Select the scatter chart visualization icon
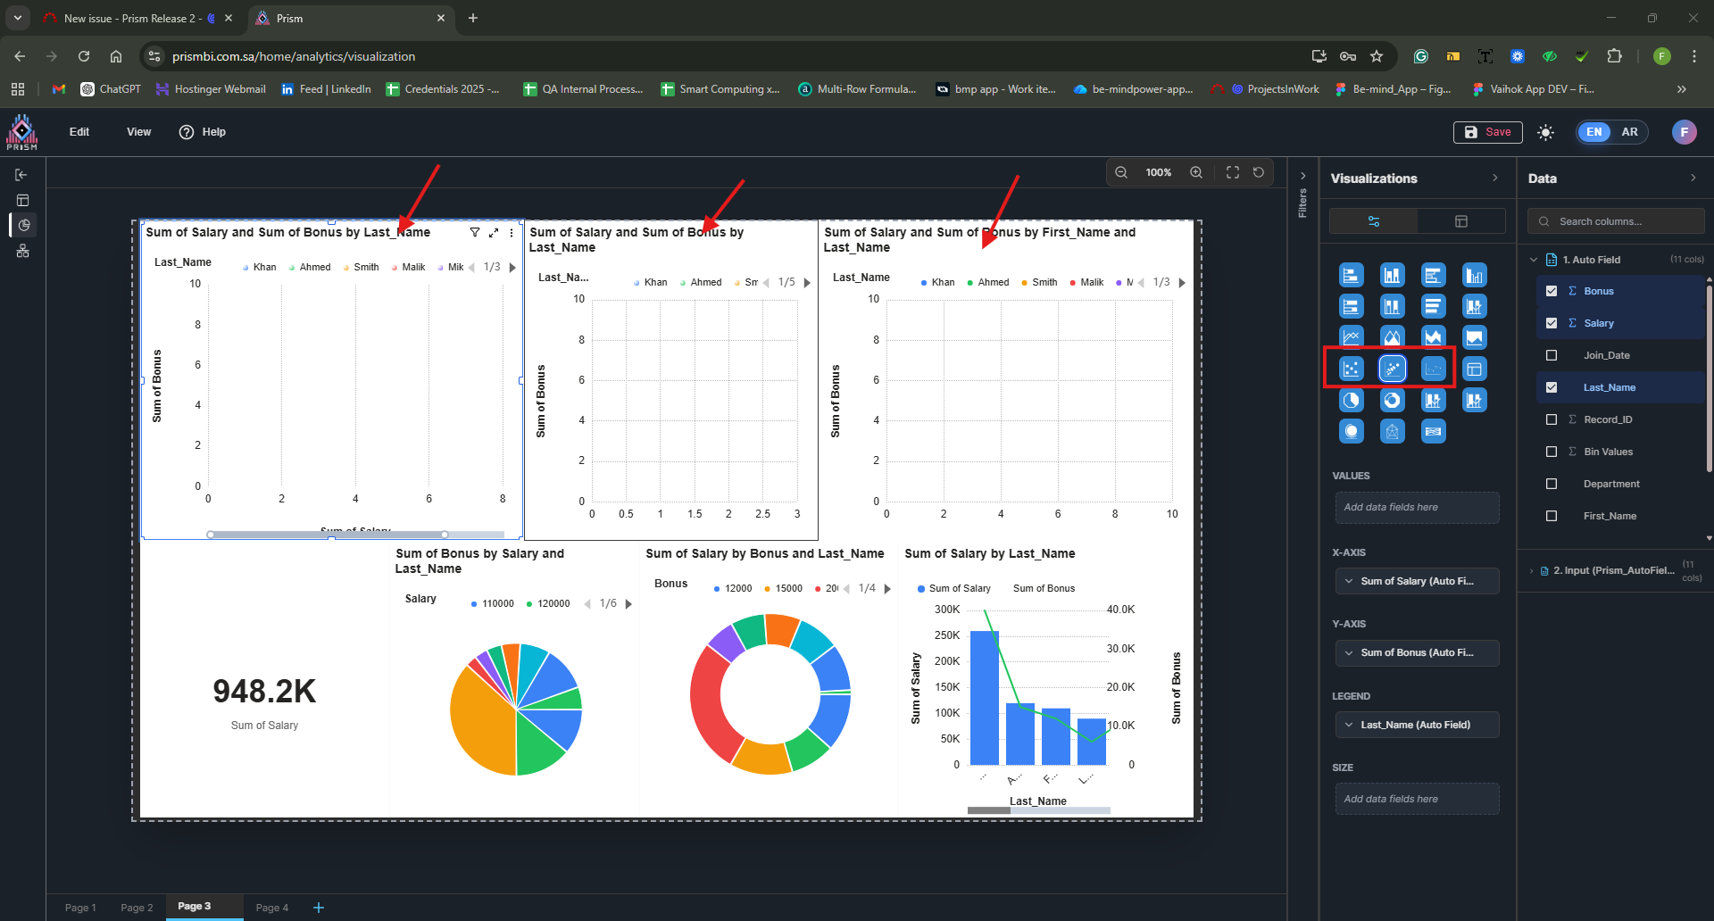 click(1352, 369)
